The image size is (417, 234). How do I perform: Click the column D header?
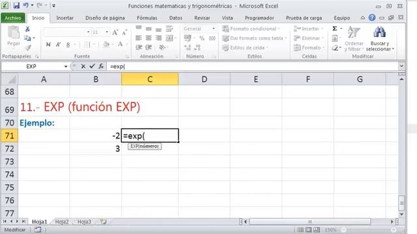pos(204,79)
